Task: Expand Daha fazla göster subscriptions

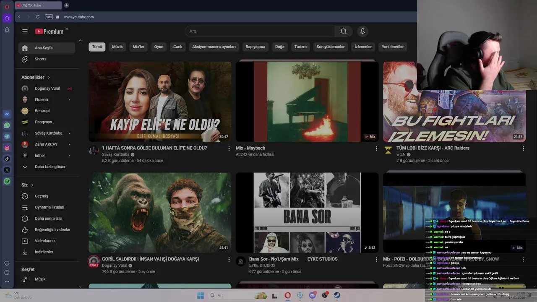Action: pos(47,167)
